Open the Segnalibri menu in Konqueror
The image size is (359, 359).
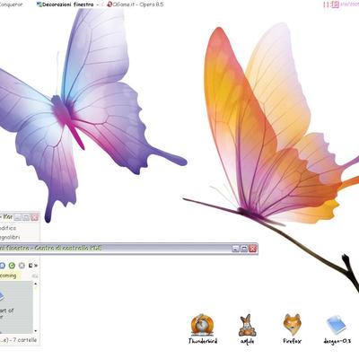coord(10,237)
